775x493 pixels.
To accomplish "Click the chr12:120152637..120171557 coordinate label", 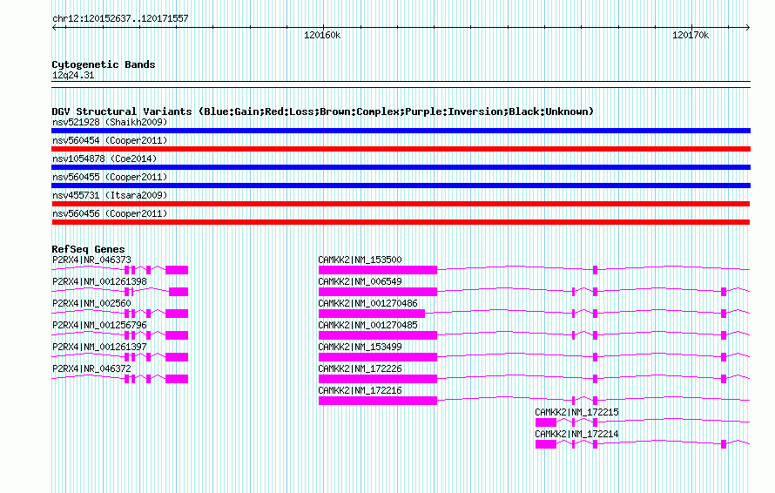I will click(x=120, y=18).
